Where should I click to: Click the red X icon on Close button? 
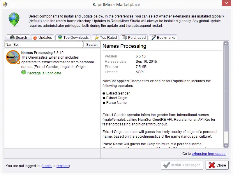pyautogui.click(x=212, y=165)
